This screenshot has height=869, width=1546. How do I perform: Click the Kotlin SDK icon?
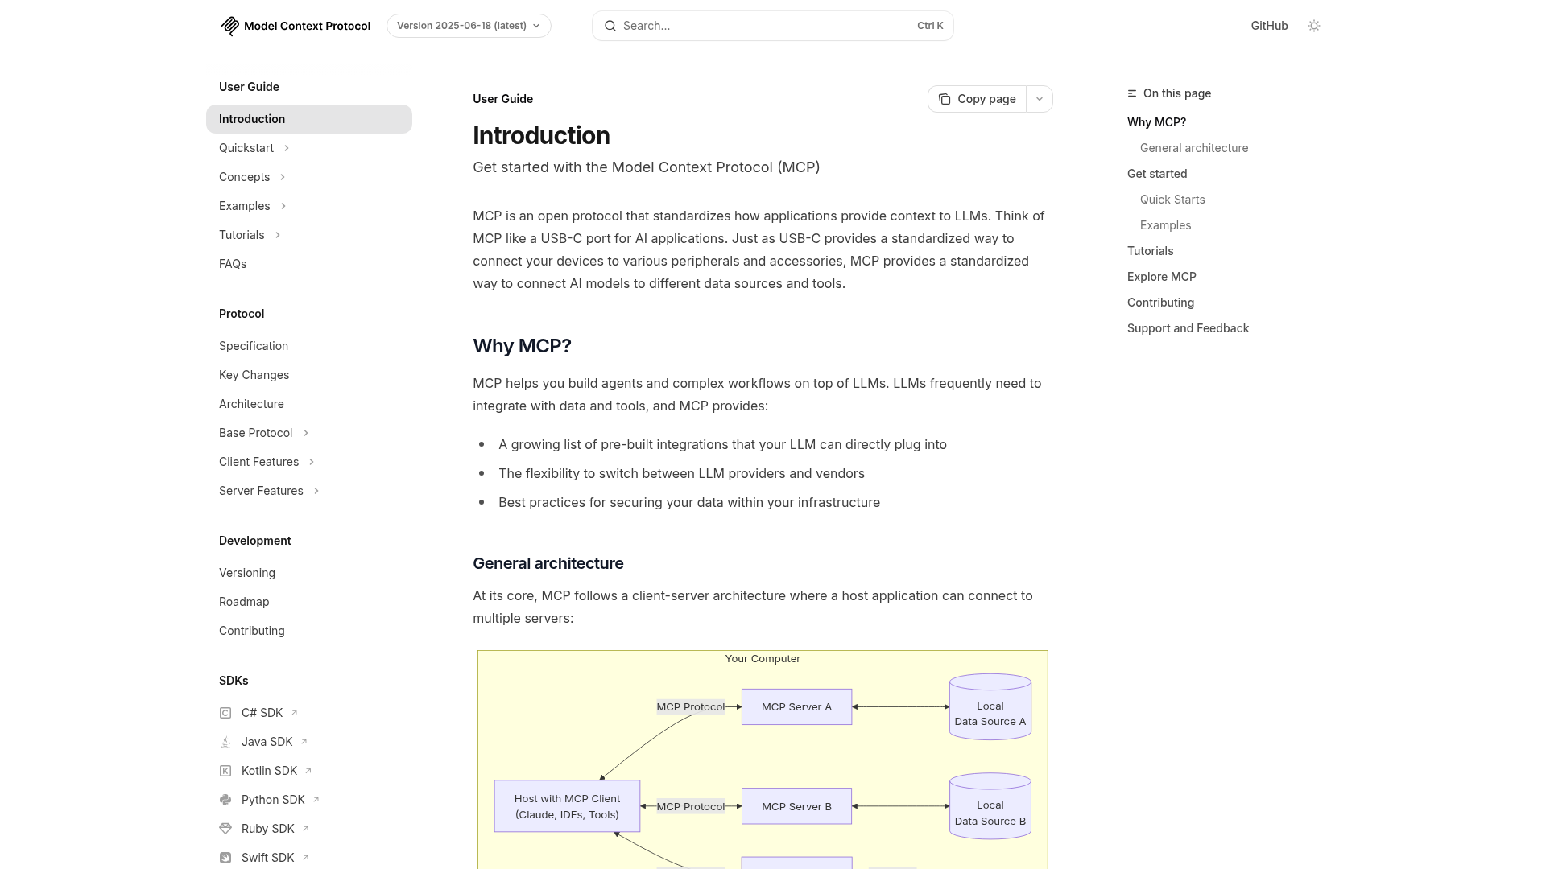coord(225,771)
